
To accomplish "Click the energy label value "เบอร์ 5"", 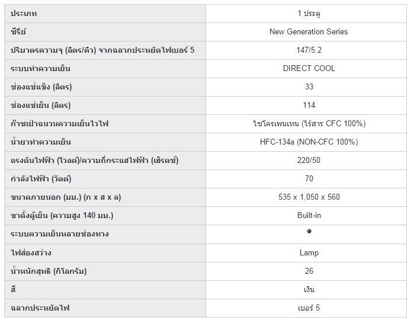I will coord(309,308).
